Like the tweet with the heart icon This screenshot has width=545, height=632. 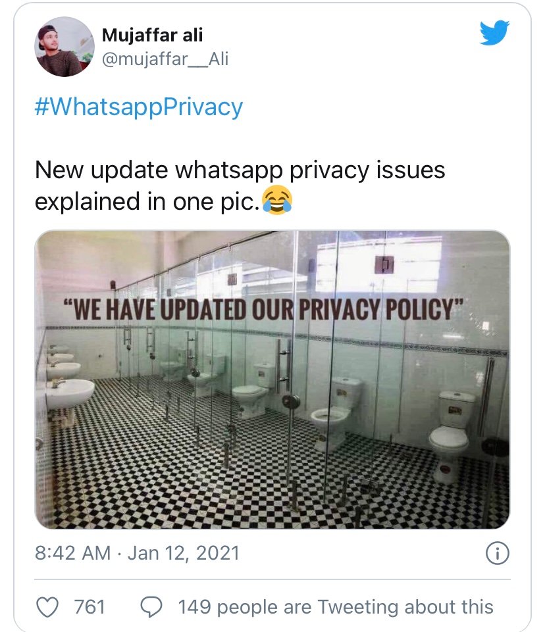pos(47,606)
